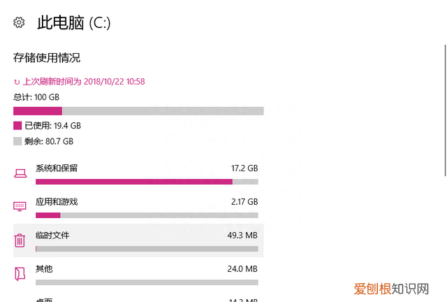Image resolution: width=447 pixels, height=302 pixels.
Task: Click the overall C: drive usage bar
Action: [138, 110]
